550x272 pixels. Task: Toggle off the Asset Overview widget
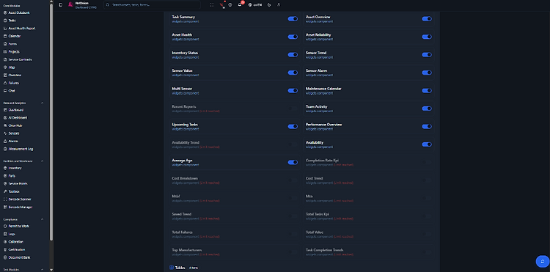coord(427,19)
